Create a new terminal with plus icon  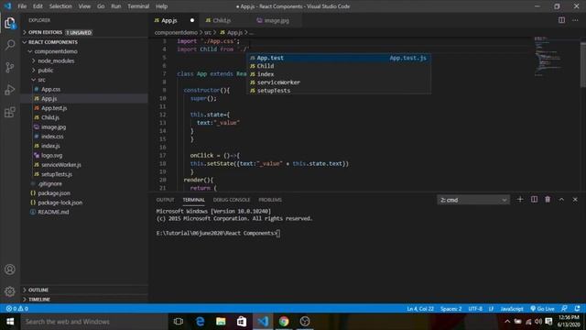coord(520,200)
